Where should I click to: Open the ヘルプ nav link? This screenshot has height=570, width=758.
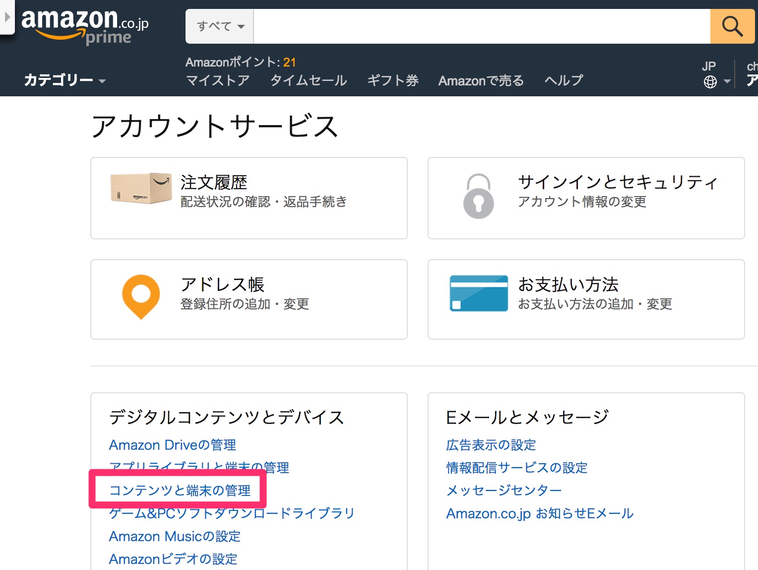(564, 80)
